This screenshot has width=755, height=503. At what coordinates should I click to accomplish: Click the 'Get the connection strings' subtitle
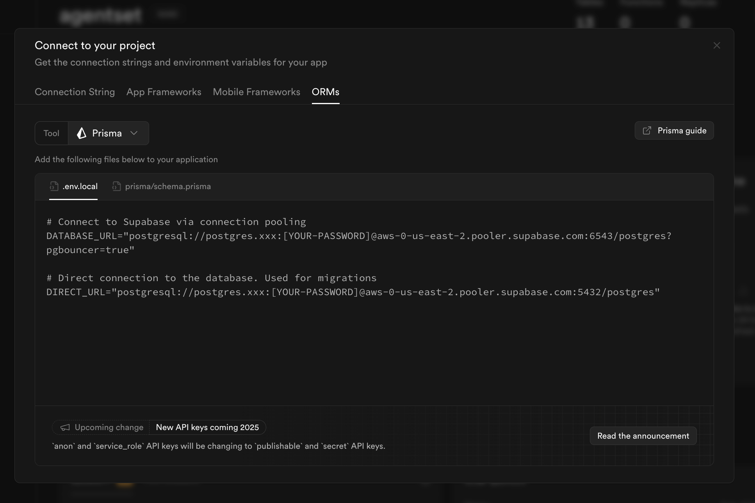click(181, 62)
